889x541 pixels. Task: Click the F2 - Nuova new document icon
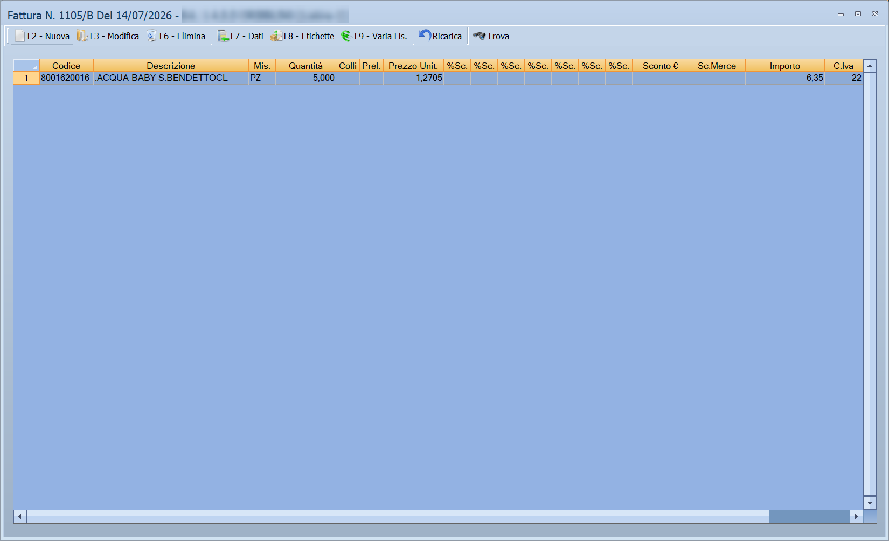pyautogui.click(x=20, y=36)
